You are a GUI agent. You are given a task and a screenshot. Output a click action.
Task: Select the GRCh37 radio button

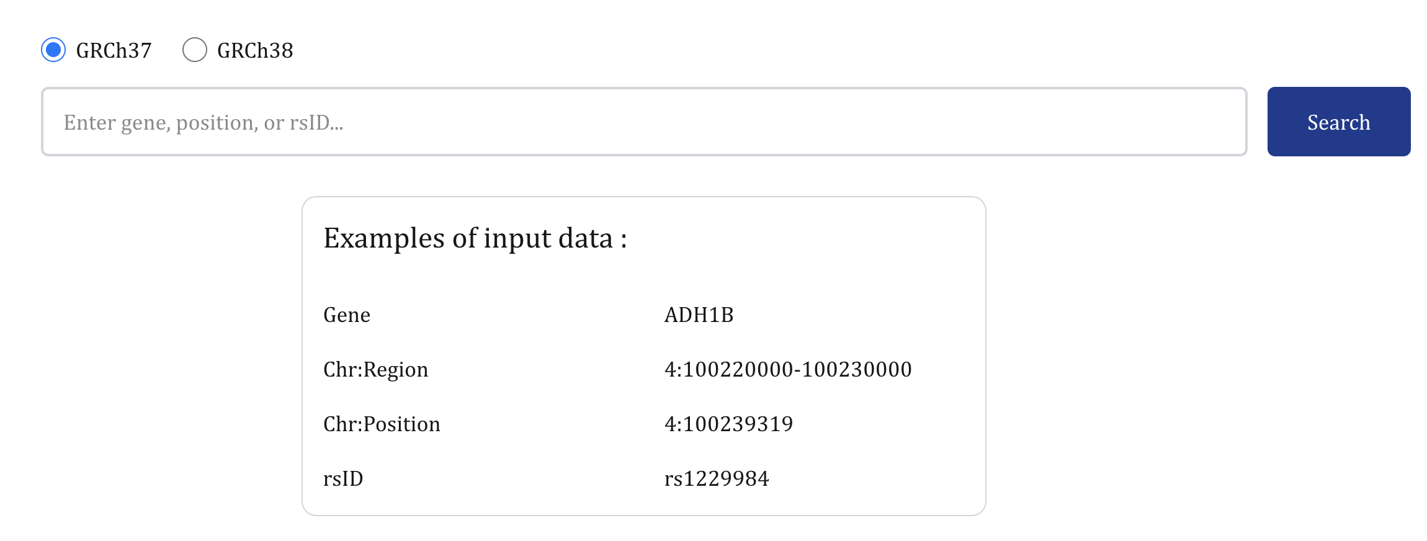click(x=53, y=50)
